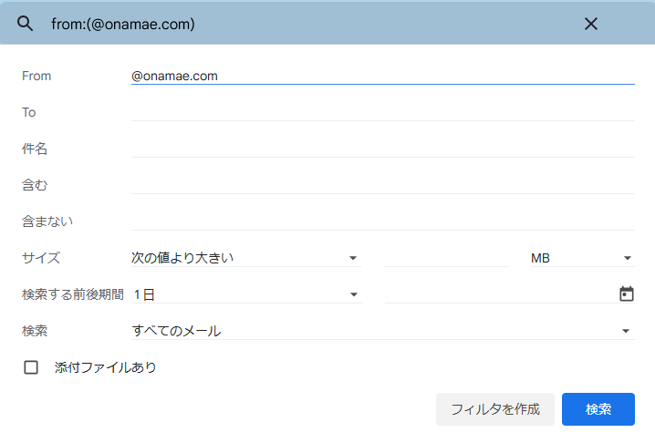Click into the To input field
This screenshot has height=443, width=655.
coord(382,112)
